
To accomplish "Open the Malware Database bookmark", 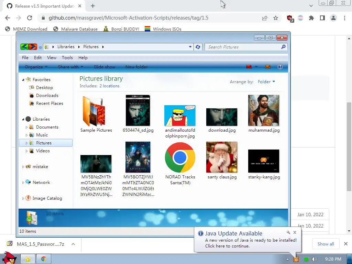I will click(75, 29).
